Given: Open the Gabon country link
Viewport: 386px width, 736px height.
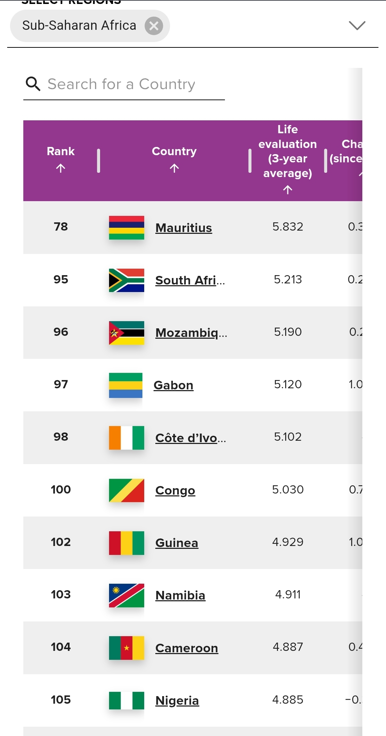Looking at the screenshot, I should [x=174, y=385].
